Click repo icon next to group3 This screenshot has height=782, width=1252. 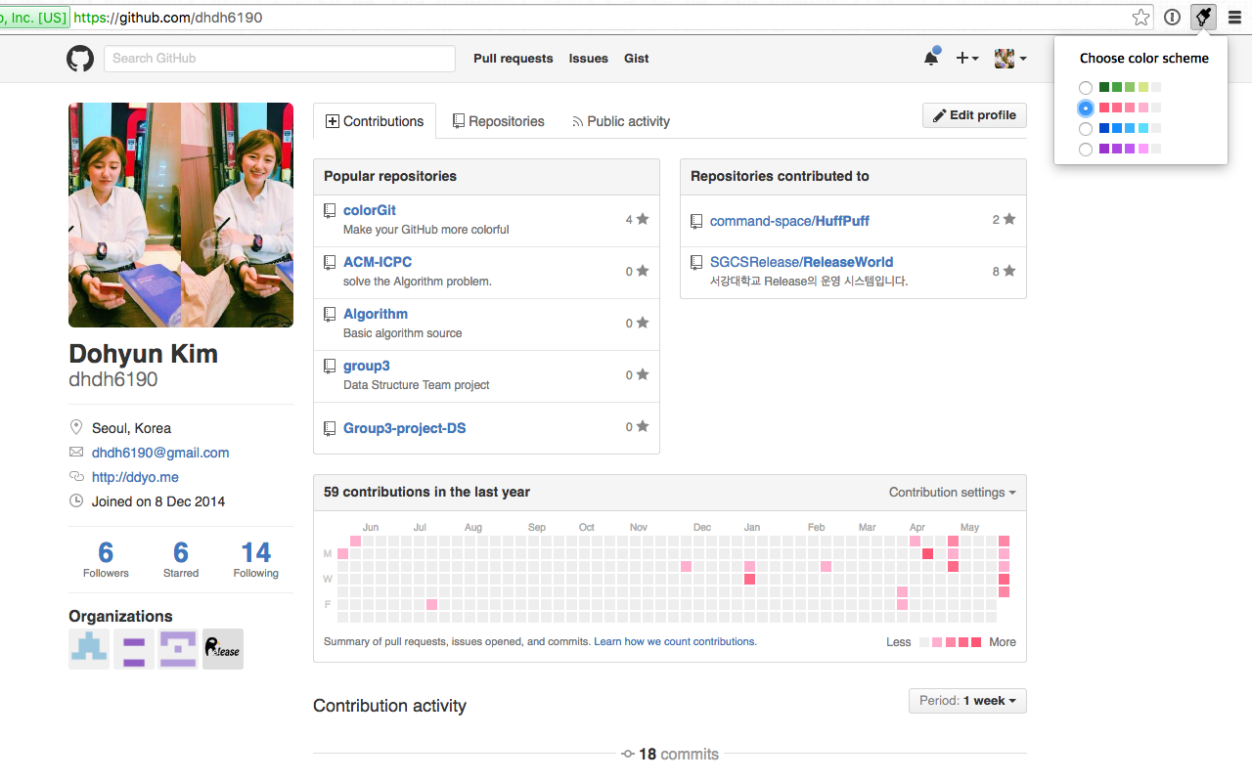click(330, 367)
